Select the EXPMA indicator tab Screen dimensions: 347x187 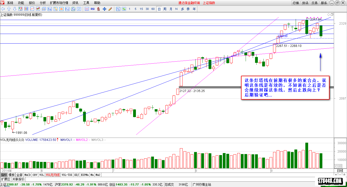coord(85,175)
